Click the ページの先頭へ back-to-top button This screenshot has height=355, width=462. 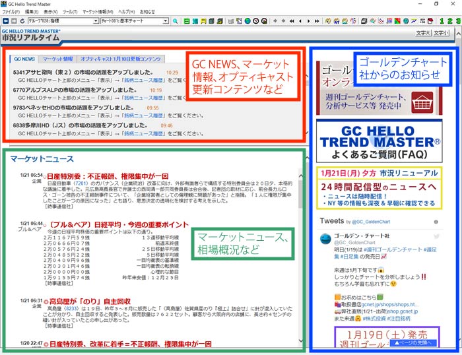413,342
